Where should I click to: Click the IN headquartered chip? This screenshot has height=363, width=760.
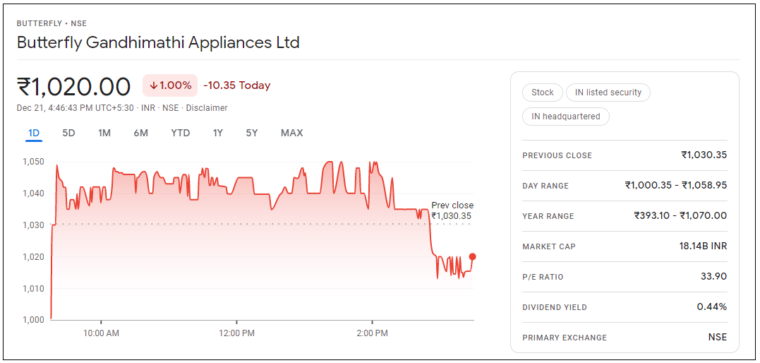pos(566,117)
